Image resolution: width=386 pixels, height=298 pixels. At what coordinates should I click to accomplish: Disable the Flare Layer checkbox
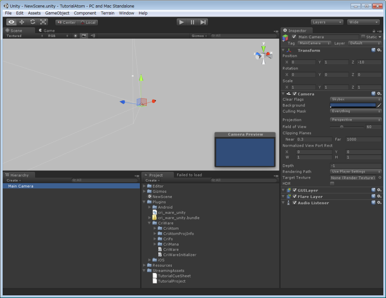coord(295,196)
